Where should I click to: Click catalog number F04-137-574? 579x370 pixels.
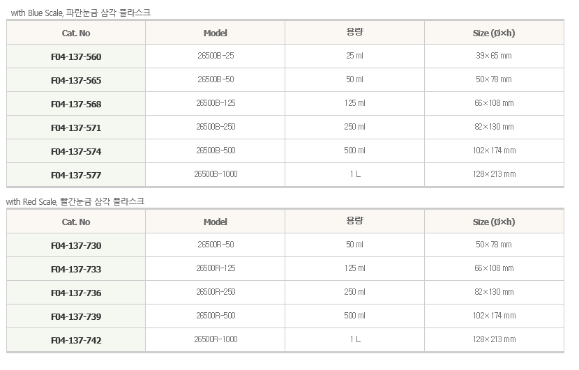click(x=76, y=151)
